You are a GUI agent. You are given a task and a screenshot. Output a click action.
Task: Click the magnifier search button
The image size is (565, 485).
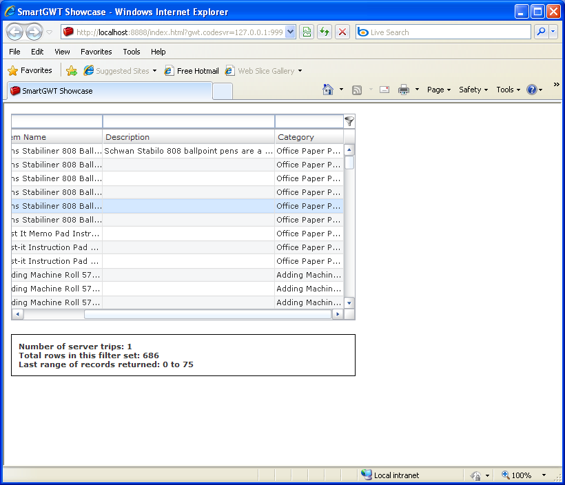[541, 32]
